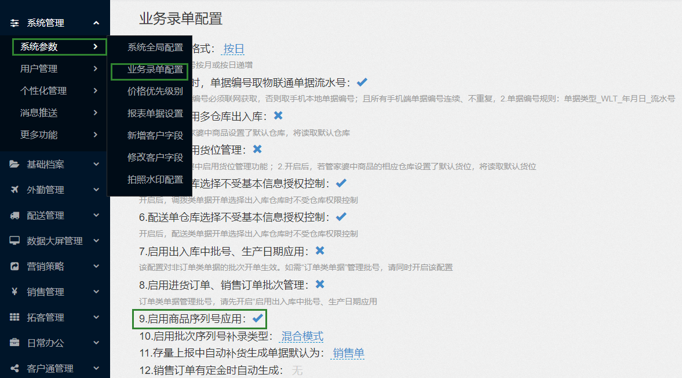Expand the 个性化管理 submenu arrow
The width and height of the screenshot is (682, 378).
(95, 90)
